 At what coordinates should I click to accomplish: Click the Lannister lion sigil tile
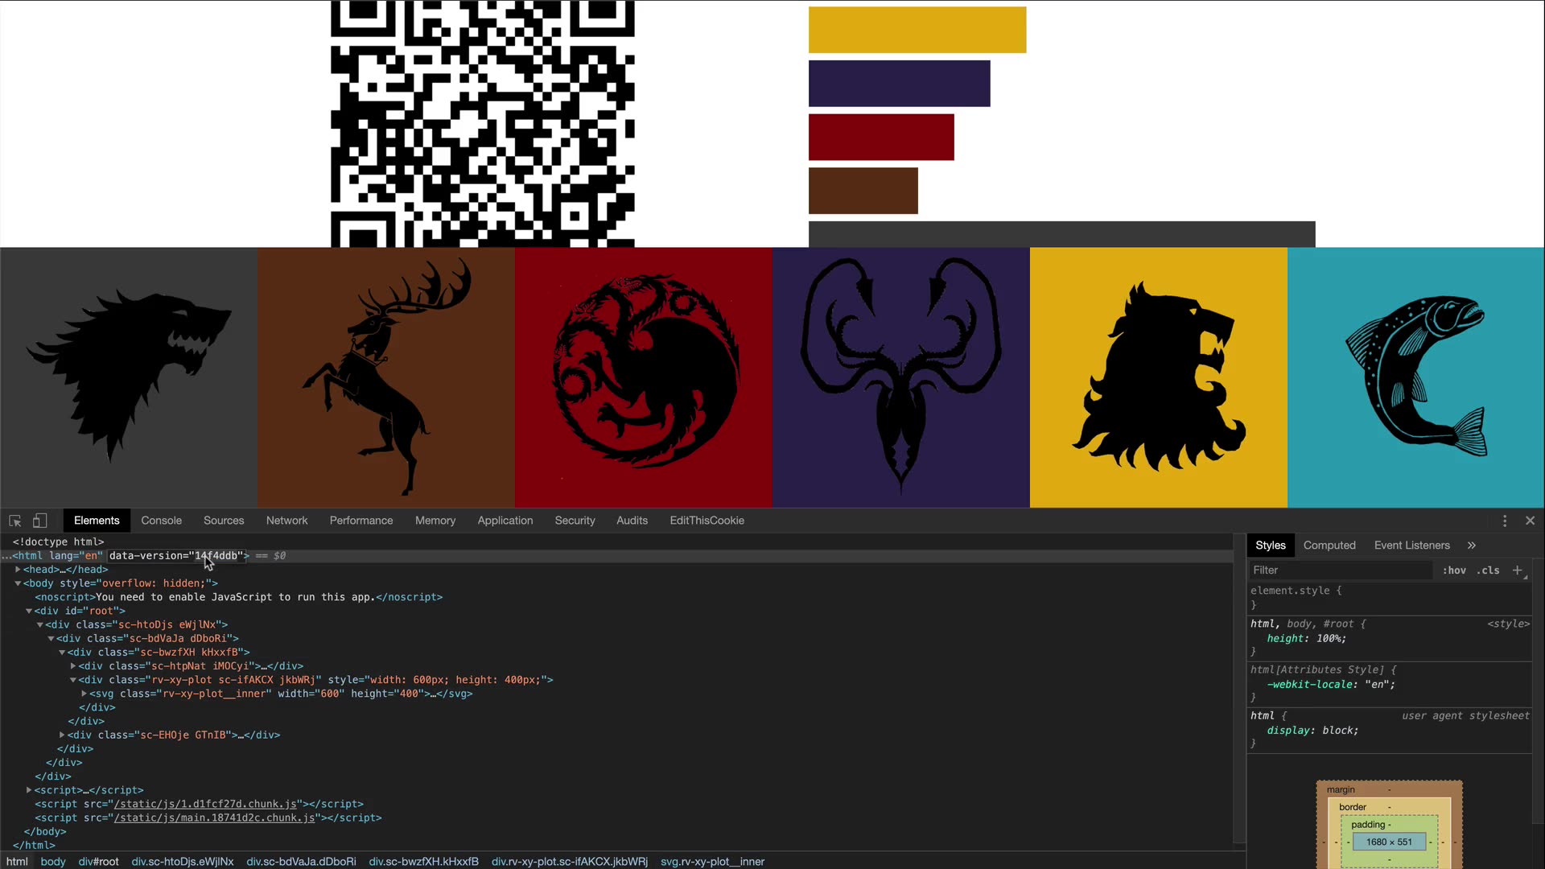pyautogui.click(x=1159, y=377)
